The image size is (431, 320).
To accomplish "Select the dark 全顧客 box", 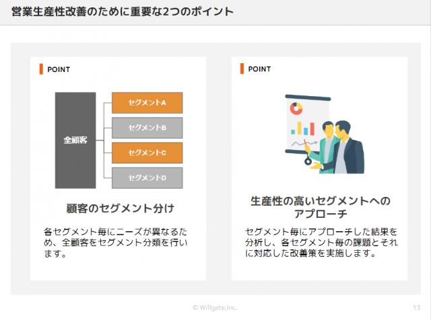I will pos(75,141).
